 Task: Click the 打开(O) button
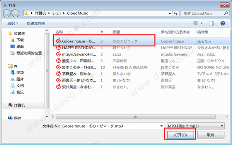pos(180,135)
